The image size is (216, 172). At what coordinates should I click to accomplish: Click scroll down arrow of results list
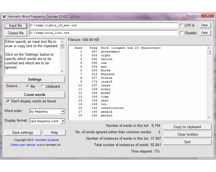click(209, 118)
